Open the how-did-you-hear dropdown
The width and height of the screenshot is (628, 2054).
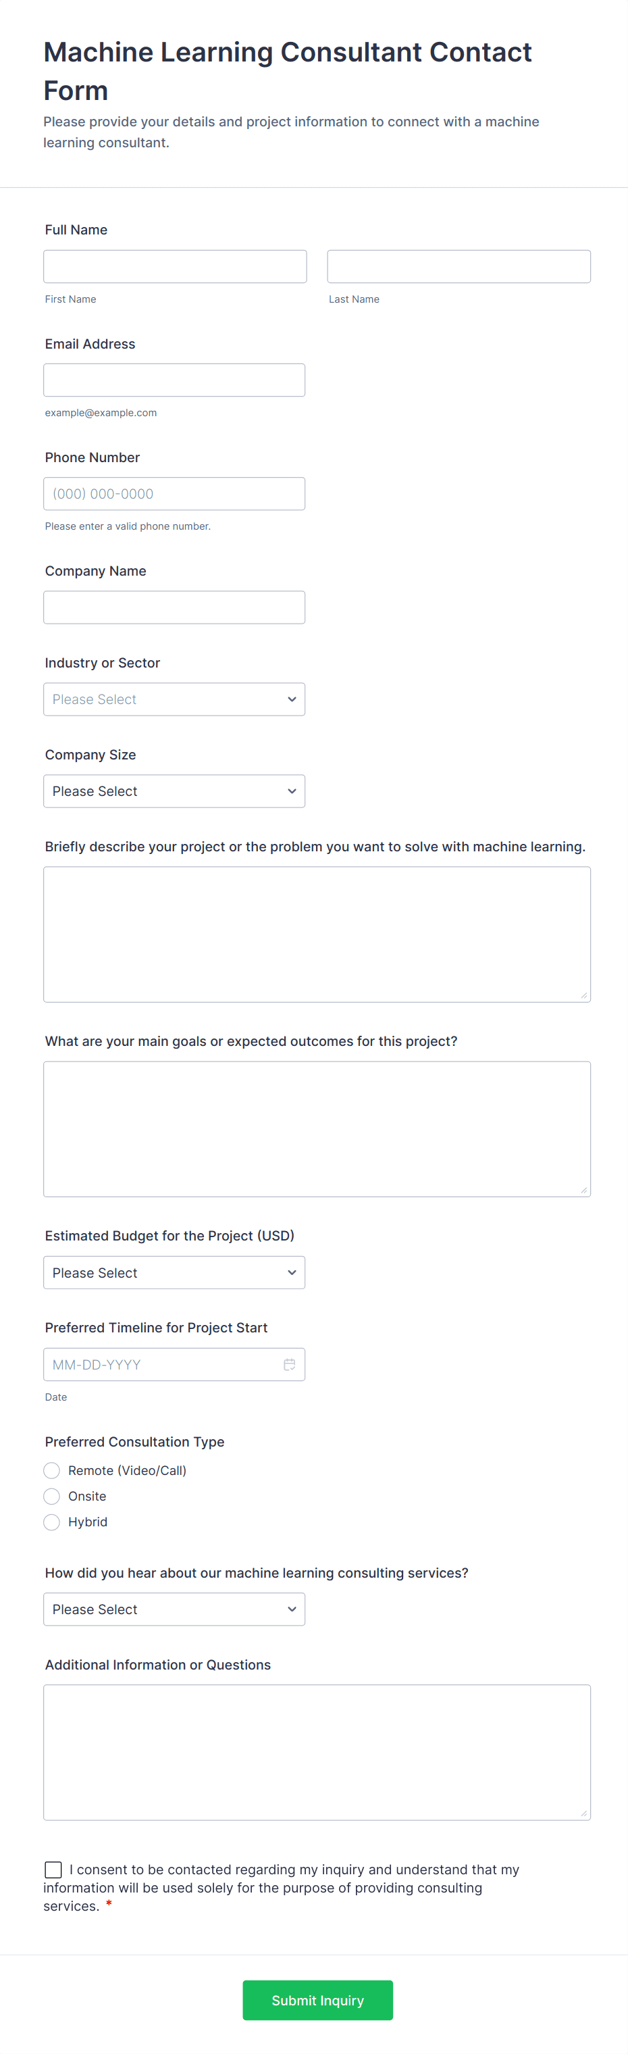point(174,1609)
